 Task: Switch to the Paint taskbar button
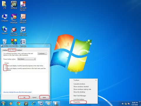click(49, 104)
